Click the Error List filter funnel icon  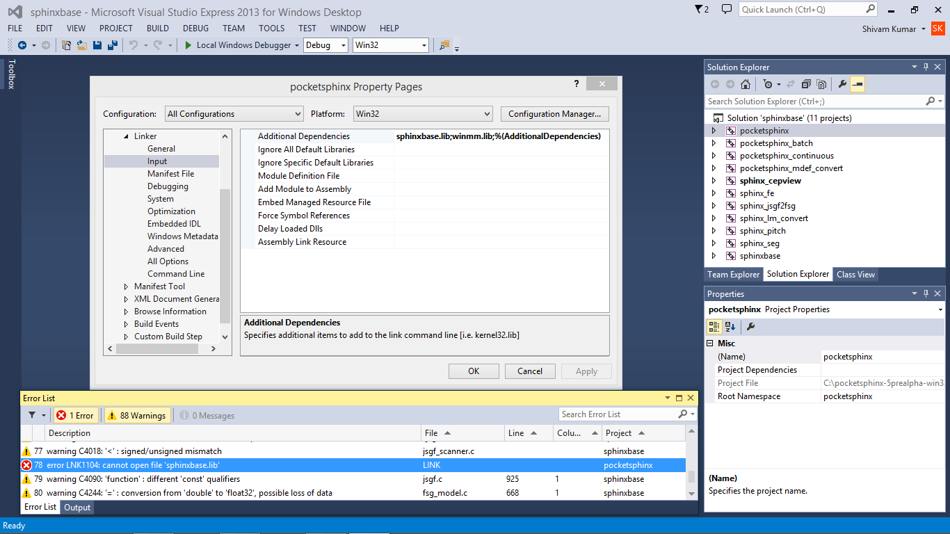[x=32, y=415]
